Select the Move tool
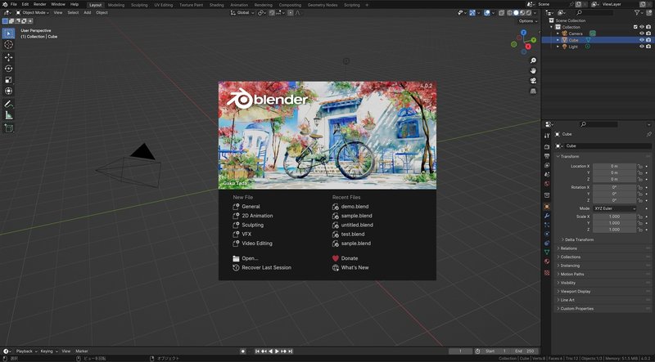Viewport: 655px width, 362px height. pos(8,57)
